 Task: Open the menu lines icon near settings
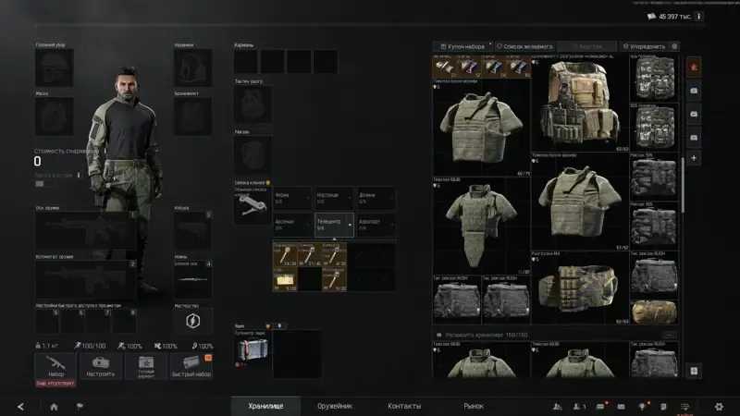pyautogui.click(x=684, y=407)
